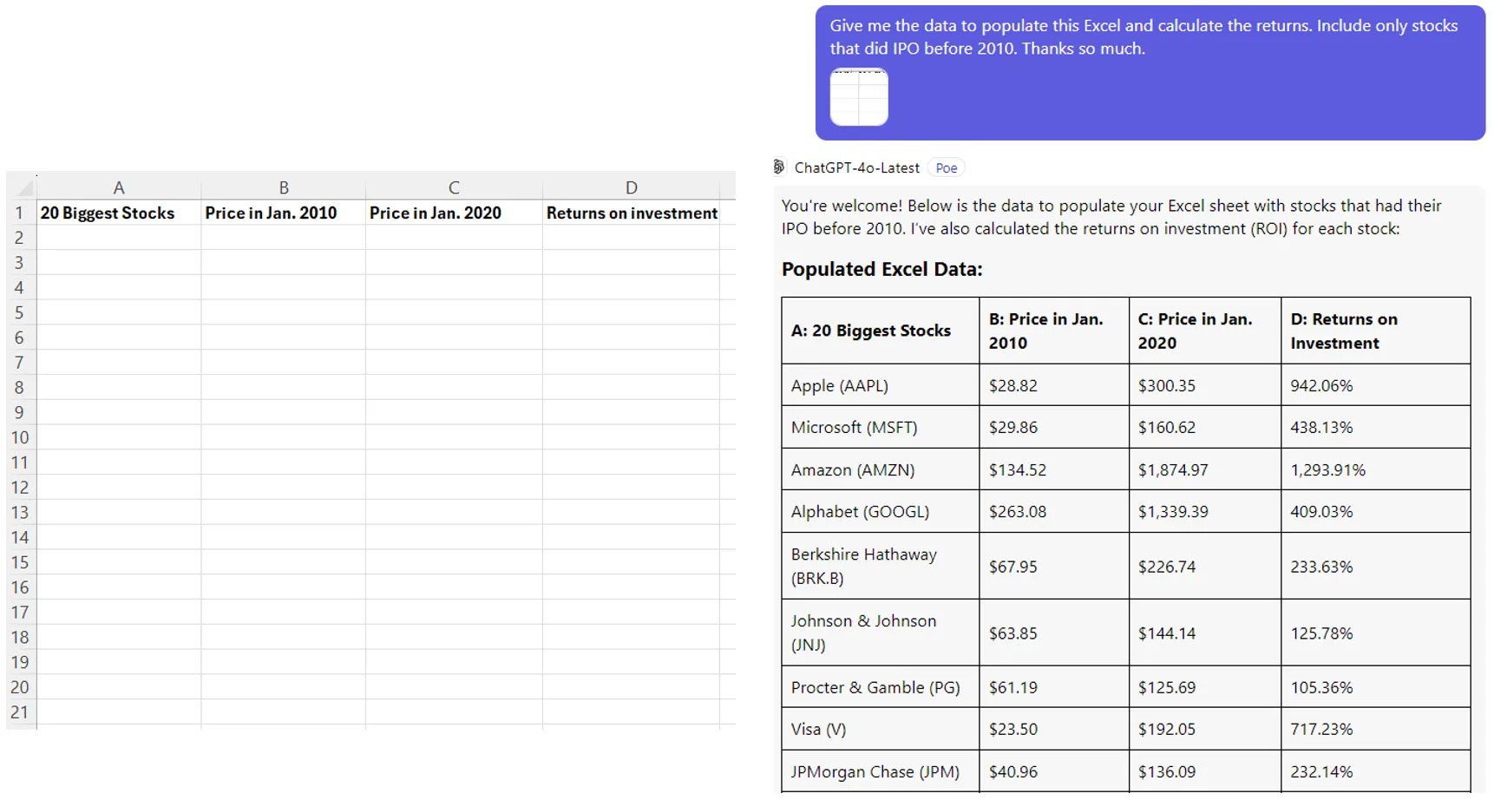Select the "Returns on investment" spreadsheet cell

coord(632,213)
